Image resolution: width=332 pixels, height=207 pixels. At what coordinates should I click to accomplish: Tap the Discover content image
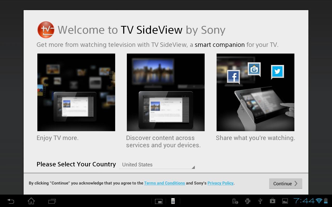pyautogui.click(x=166, y=92)
